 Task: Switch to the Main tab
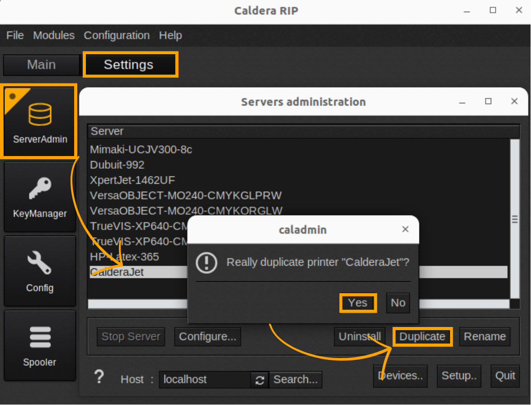pyautogui.click(x=41, y=65)
